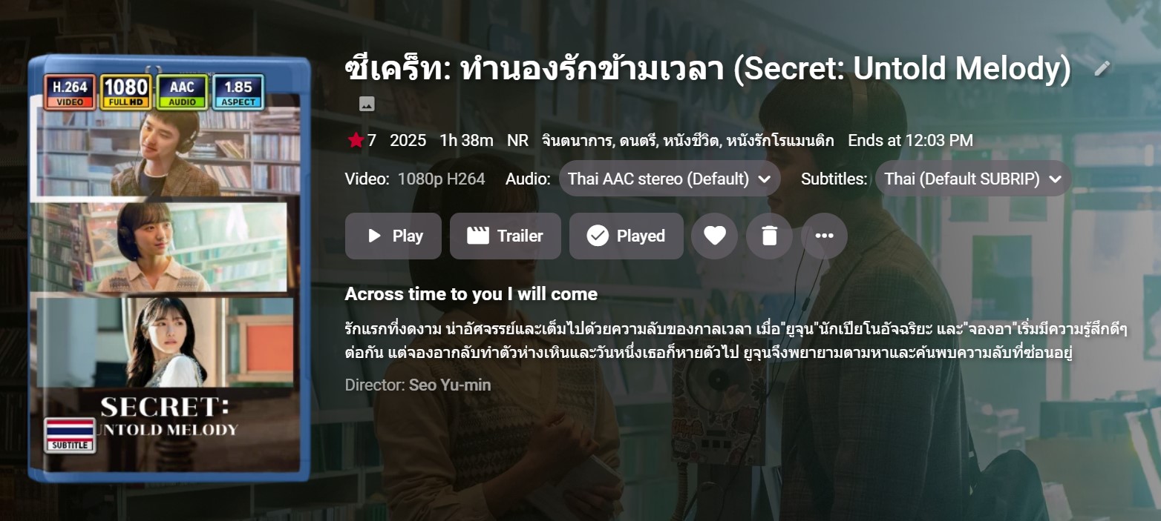1161x521 pixels.
Task: Browse the หนังชีวิต genre
Action: pyautogui.click(x=692, y=140)
